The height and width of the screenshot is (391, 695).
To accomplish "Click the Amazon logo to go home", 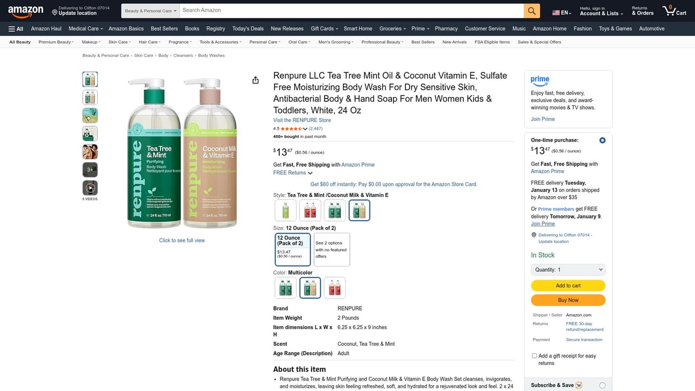I will 25,10.
